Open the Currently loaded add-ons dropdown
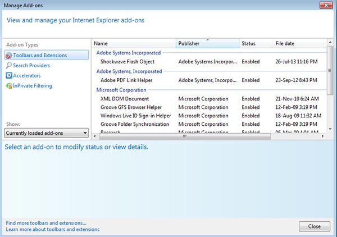Screen dimensions: 337x237 pyautogui.click(x=47, y=133)
